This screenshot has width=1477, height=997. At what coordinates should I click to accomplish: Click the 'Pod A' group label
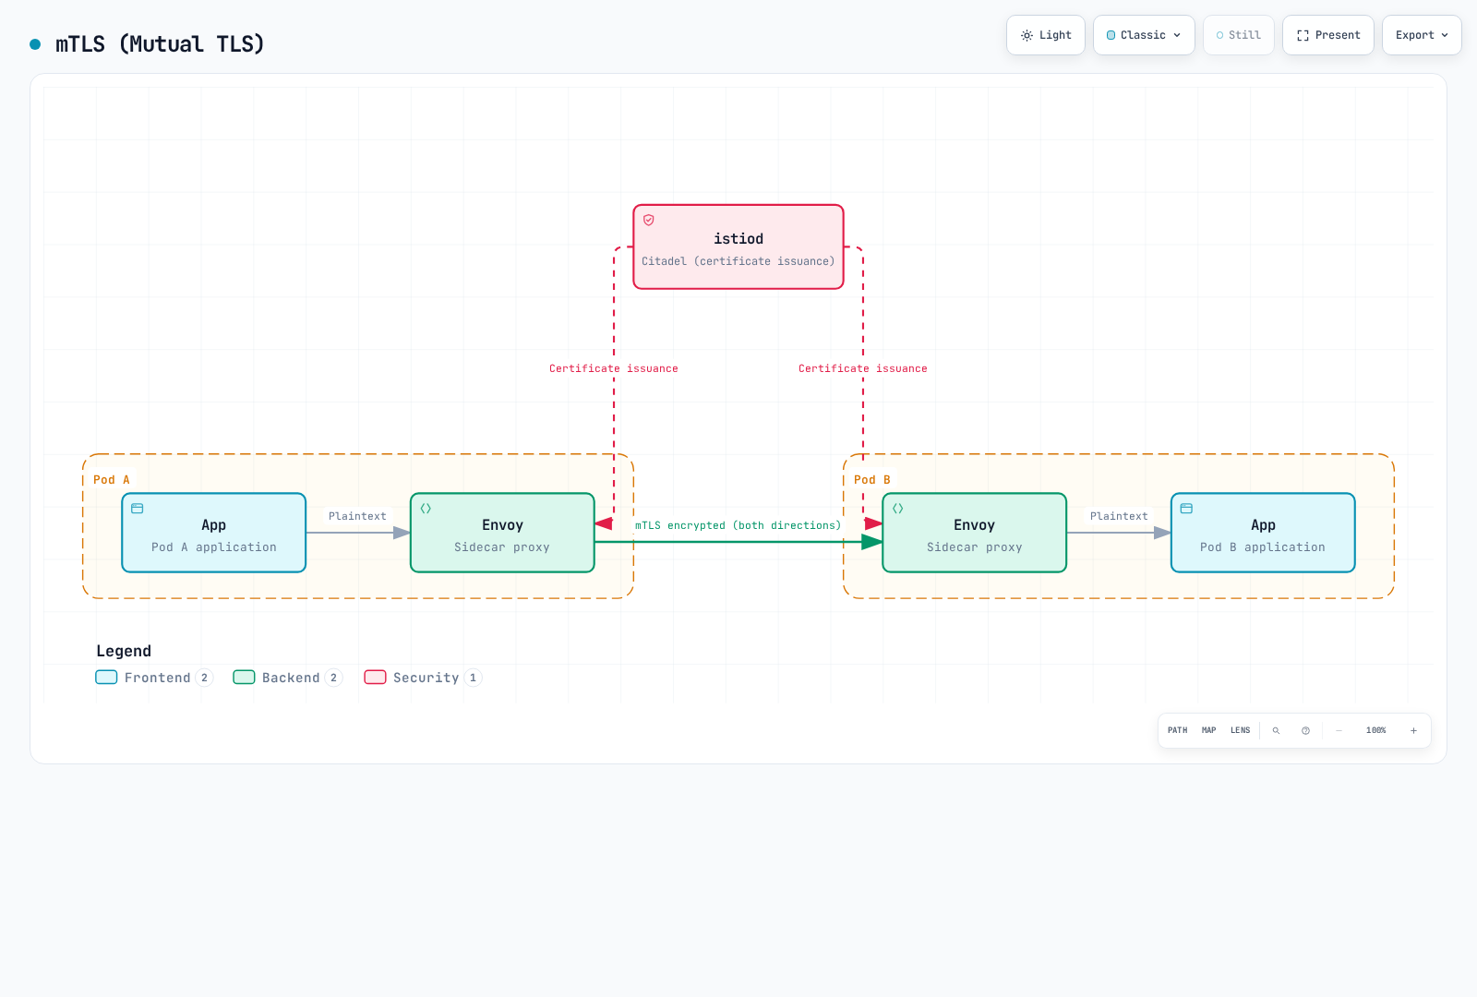(112, 480)
